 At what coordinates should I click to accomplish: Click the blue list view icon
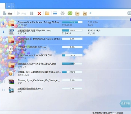click(x=55, y=13)
